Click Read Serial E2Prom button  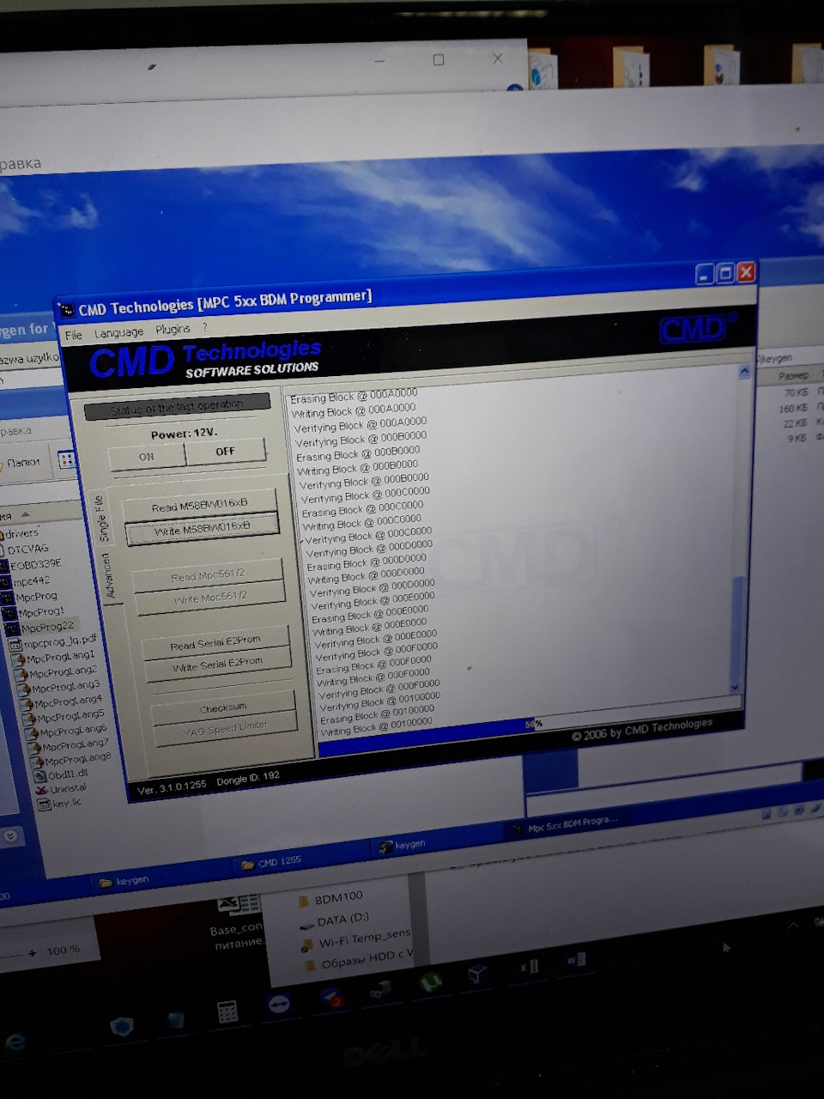click(215, 644)
